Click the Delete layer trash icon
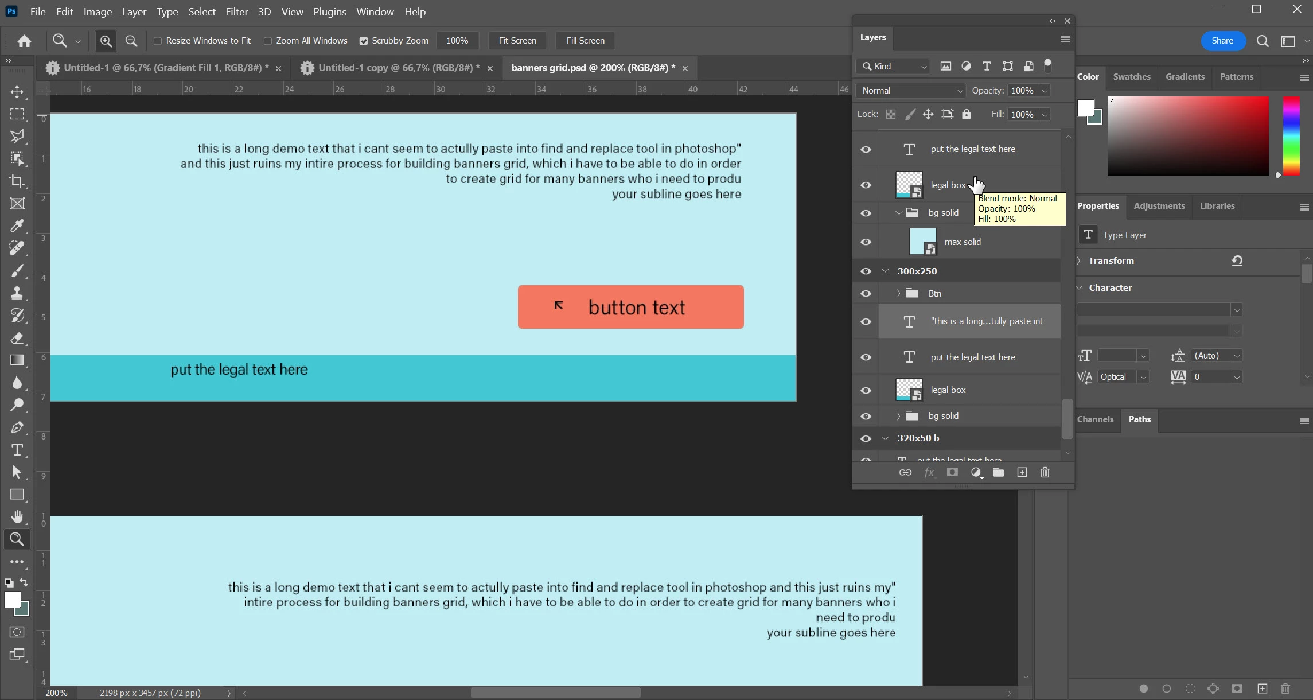 [1045, 472]
